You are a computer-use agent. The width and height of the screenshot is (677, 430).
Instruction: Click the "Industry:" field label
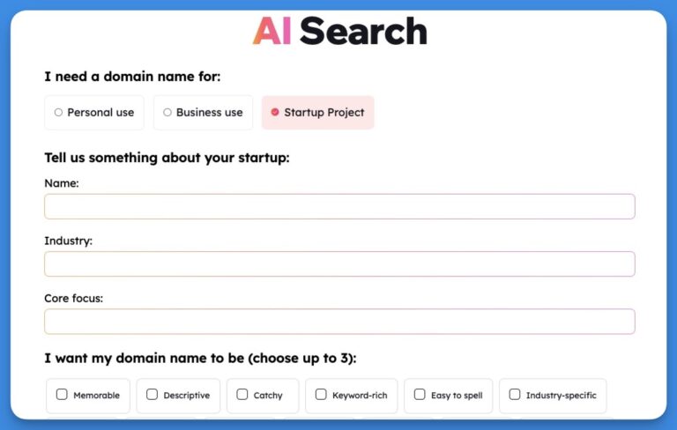pyautogui.click(x=68, y=241)
